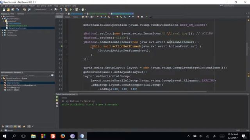Viewport: 250px width, 140px height.
Task: Open the Edit menu
Action: [x=6, y=6]
